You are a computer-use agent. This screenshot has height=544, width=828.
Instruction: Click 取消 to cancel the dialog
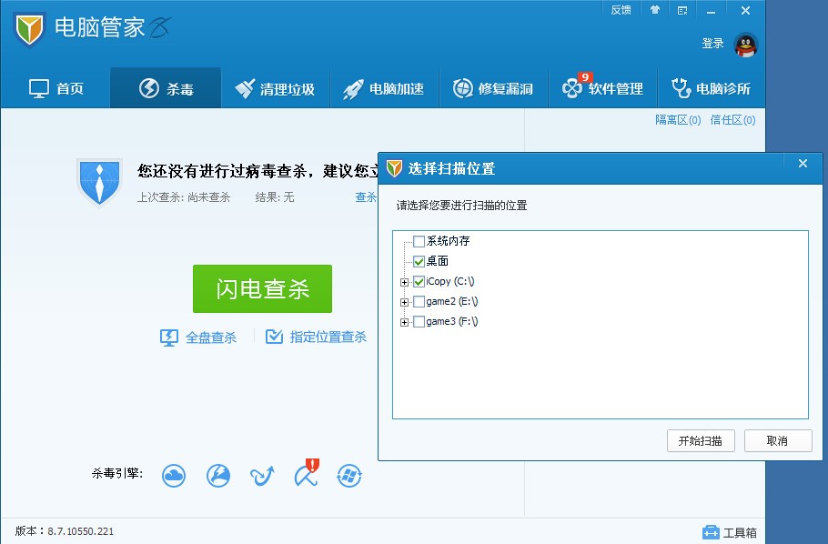coord(778,440)
